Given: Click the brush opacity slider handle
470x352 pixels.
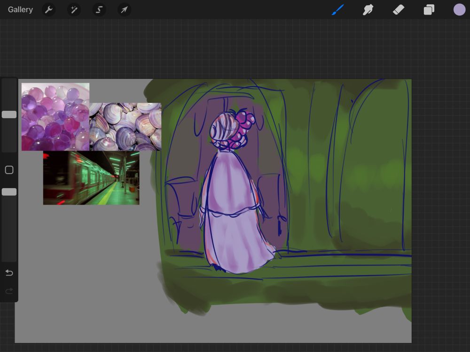Looking at the screenshot, I should click(9, 192).
